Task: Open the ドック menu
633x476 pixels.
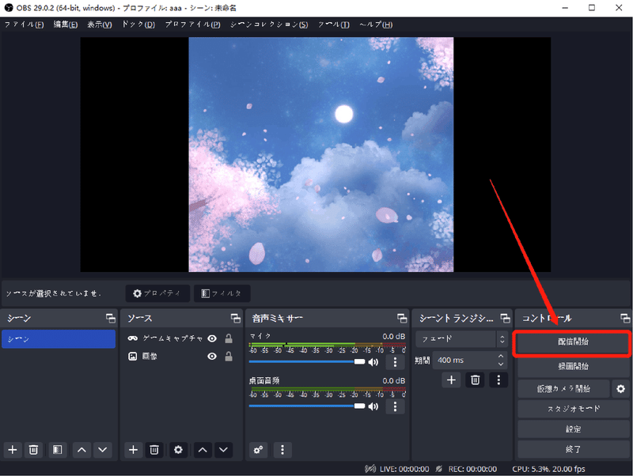Action: [138, 25]
